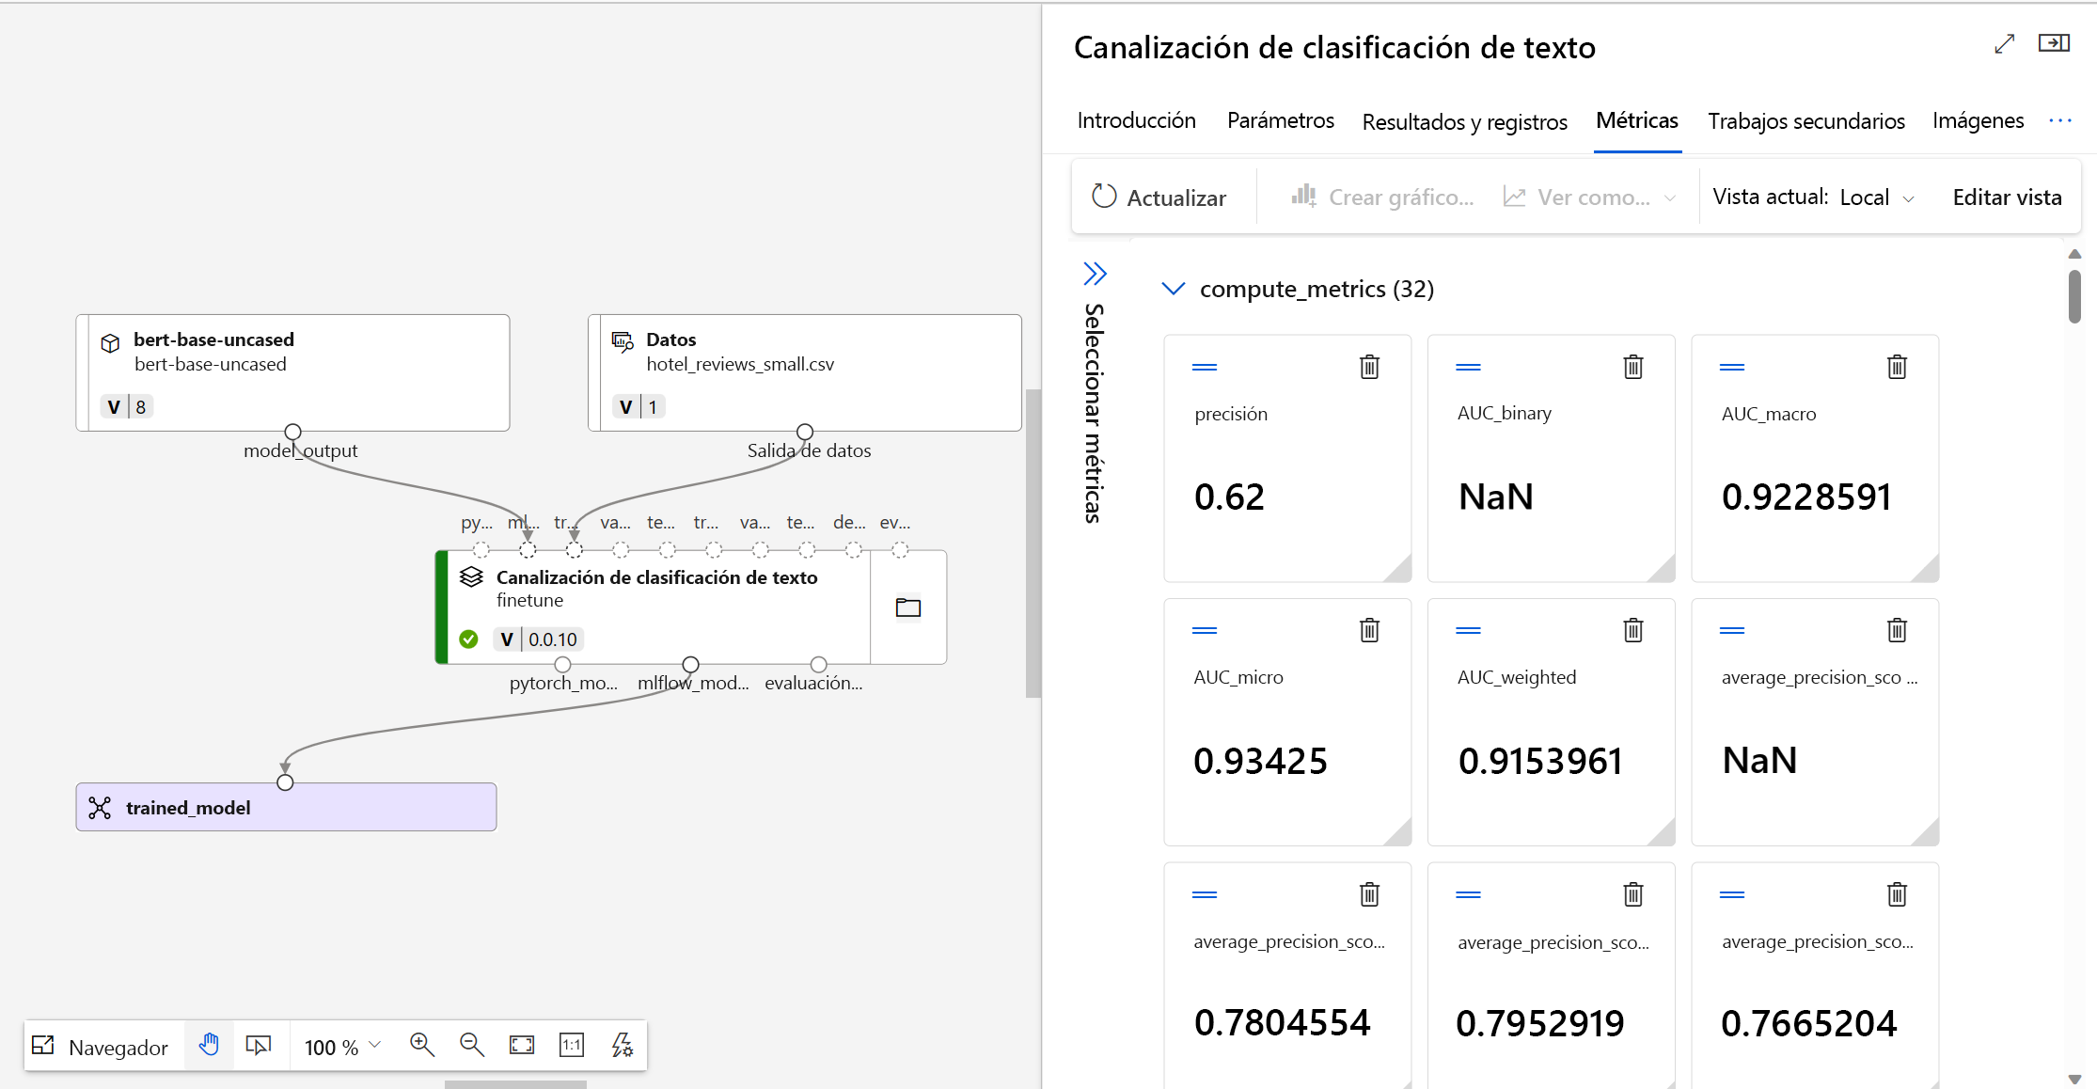Toggle the Navegador panel
This screenshot has width=2097, height=1089.
[x=101, y=1047]
